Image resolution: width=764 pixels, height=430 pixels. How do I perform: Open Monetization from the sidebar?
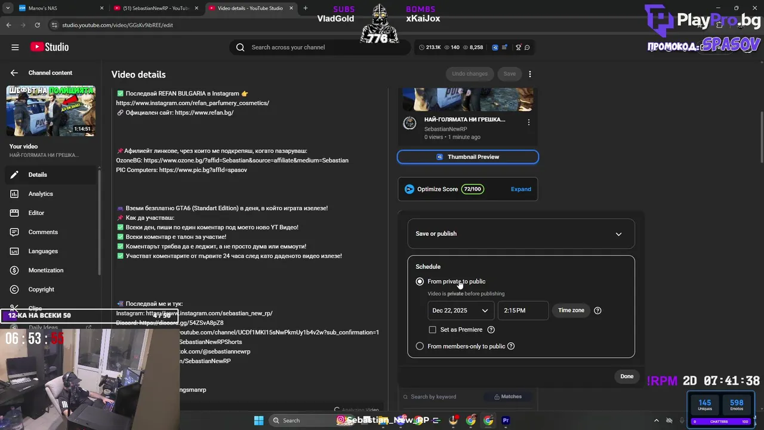[51, 270]
